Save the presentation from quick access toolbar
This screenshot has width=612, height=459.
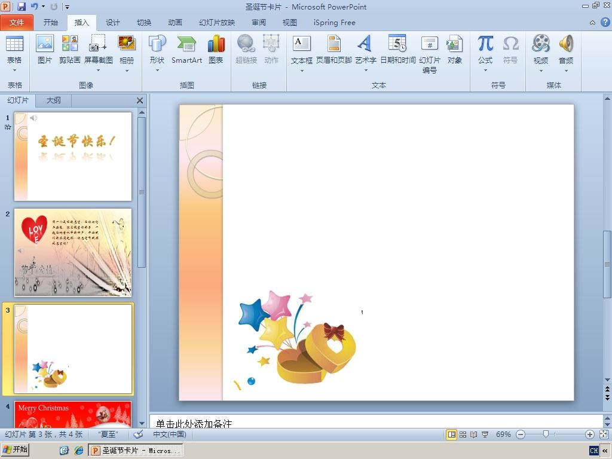[x=22, y=7]
